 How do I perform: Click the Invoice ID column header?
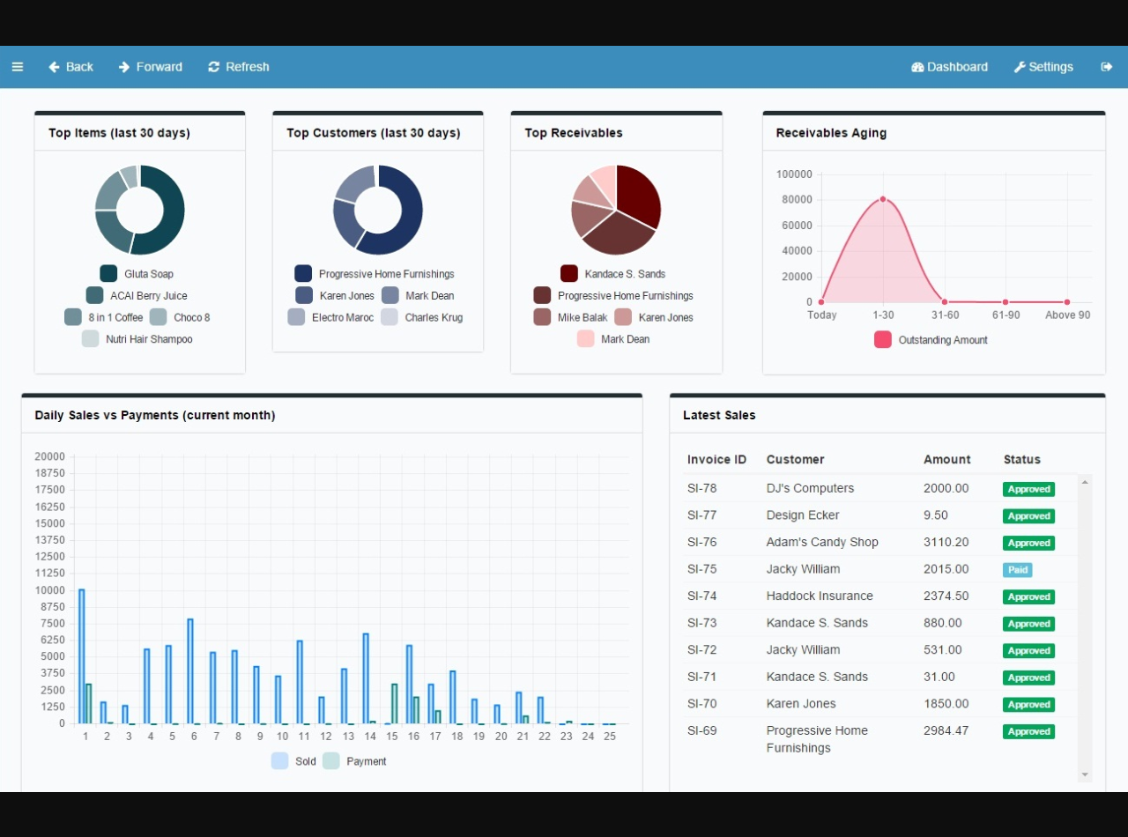click(716, 460)
